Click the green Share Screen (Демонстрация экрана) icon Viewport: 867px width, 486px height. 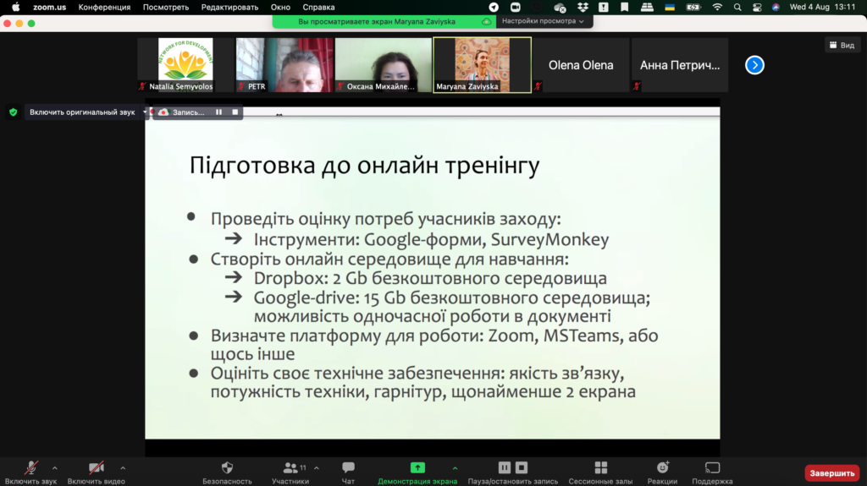click(417, 467)
